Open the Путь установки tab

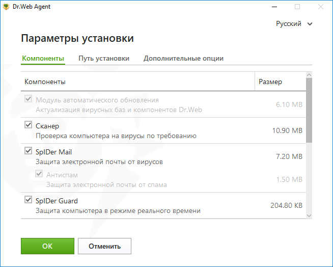coord(104,58)
